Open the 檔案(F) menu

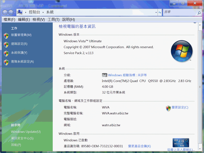pos(9,20)
